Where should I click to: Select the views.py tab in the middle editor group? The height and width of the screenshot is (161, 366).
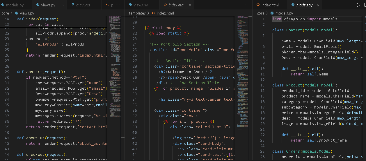(141, 5)
